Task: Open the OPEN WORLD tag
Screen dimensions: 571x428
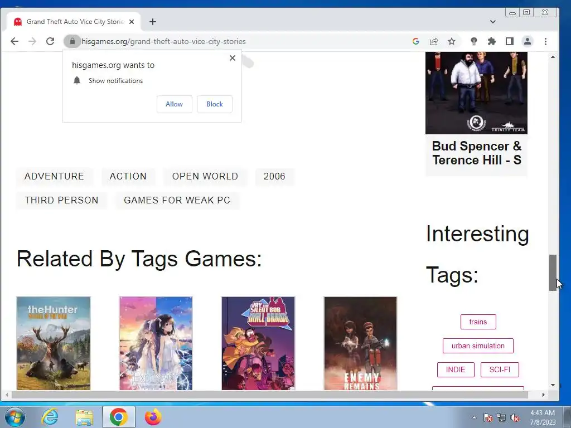Action: [205, 176]
